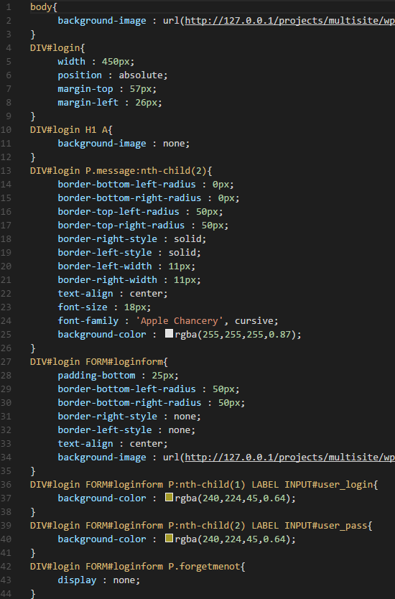Click the 'body' selector on line 1
The image size is (395, 599).
pos(41,7)
